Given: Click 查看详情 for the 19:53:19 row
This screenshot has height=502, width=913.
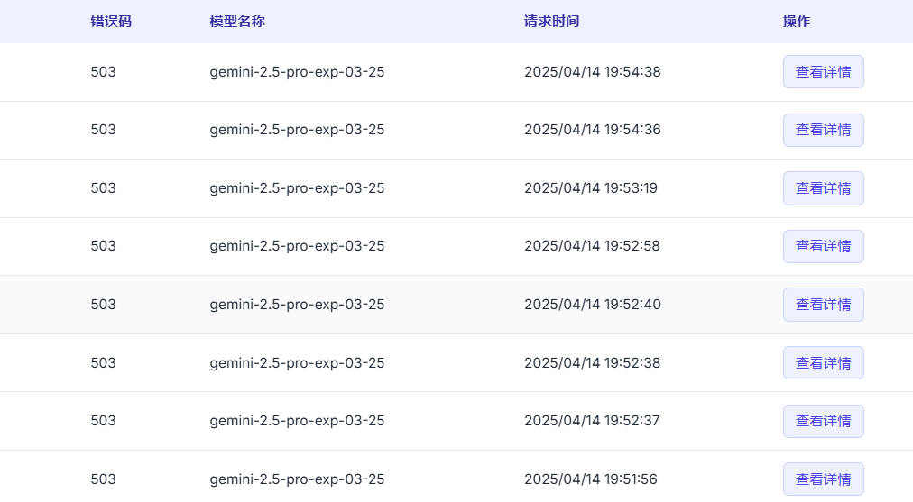Looking at the screenshot, I should pyautogui.click(x=824, y=187).
